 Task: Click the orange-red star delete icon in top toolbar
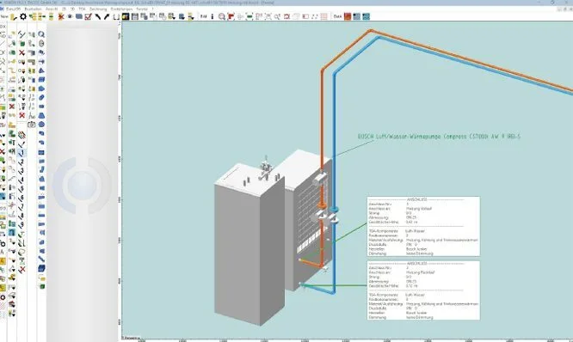point(61,16)
